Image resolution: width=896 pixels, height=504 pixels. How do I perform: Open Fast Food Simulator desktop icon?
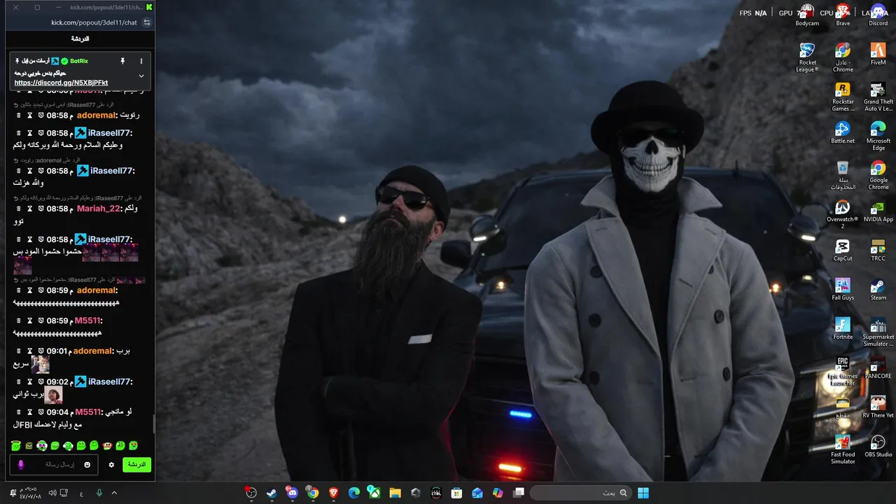tap(843, 449)
